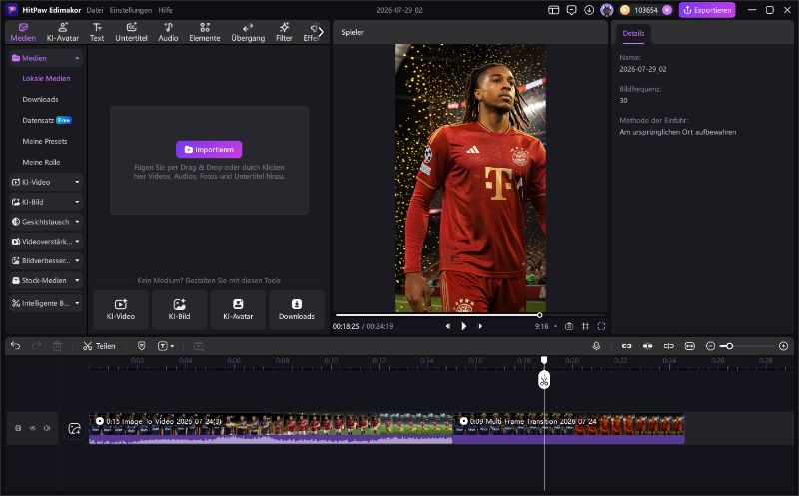Delete the selected clip with trash icon
The height and width of the screenshot is (496, 799).
click(57, 346)
